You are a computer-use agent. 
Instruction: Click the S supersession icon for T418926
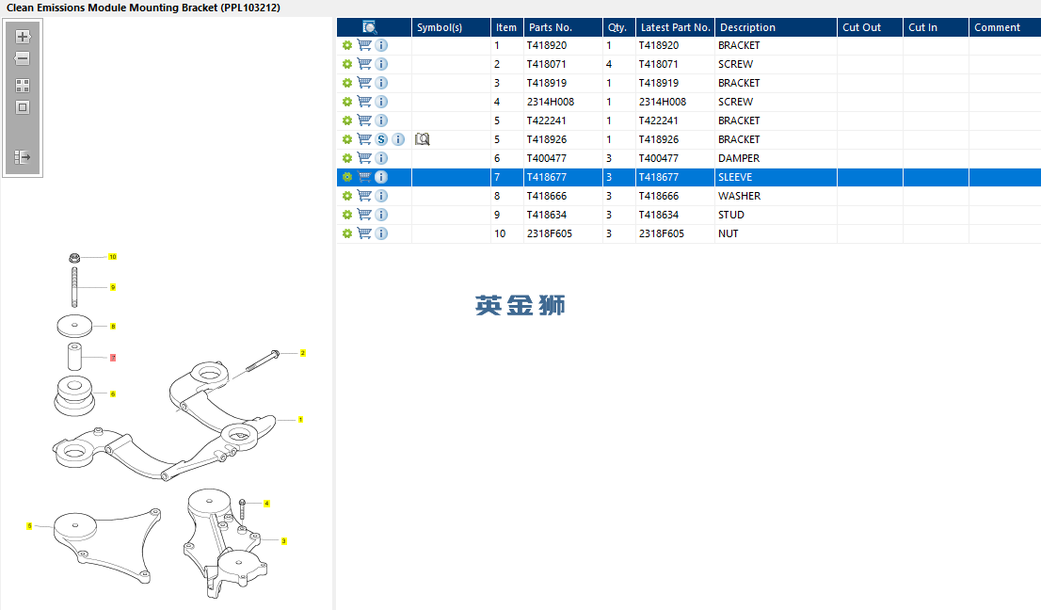point(381,139)
